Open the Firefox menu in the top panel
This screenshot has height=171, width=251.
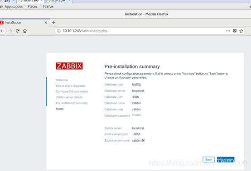click(x=48, y=6)
